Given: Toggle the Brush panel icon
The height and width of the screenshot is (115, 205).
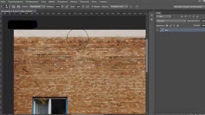Looking at the screenshot, I should 13,7.
